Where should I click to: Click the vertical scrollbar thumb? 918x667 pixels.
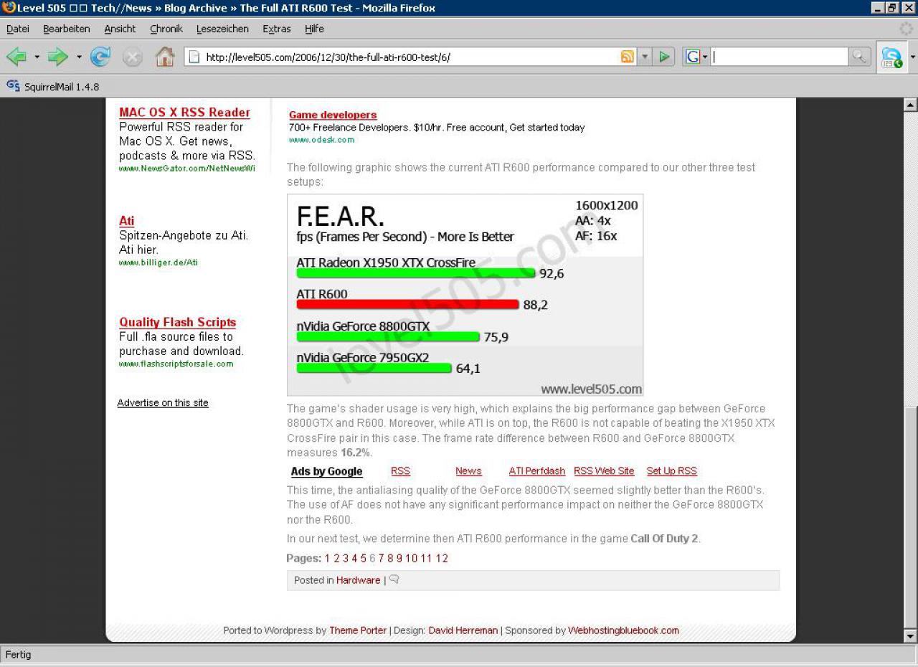pos(911,516)
